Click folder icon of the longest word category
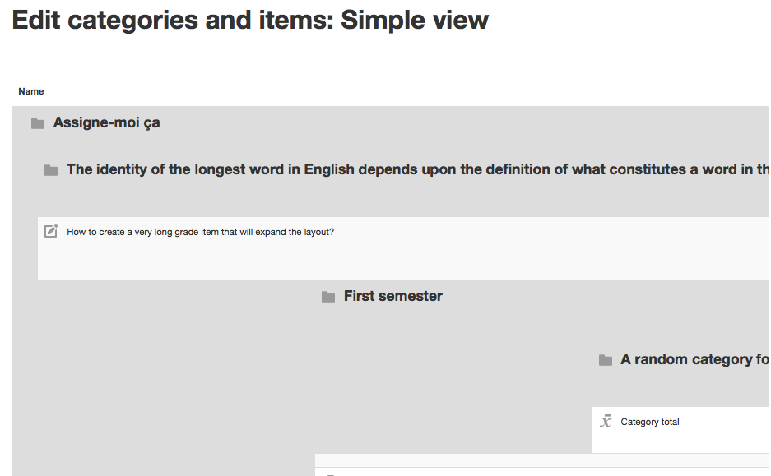 point(51,170)
